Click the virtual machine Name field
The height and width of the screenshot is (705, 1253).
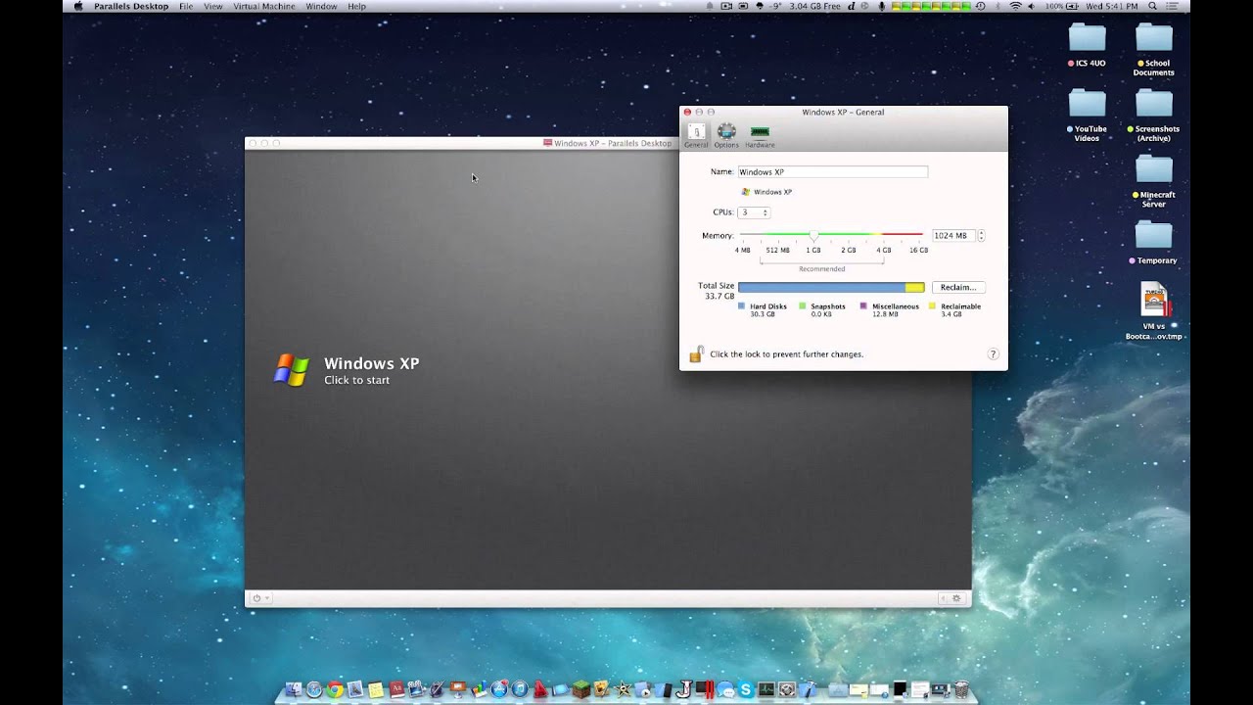point(832,171)
